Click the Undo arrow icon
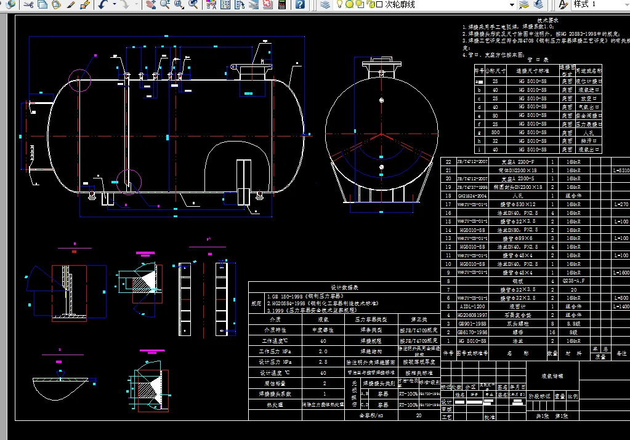This screenshot has height=440, width=630. coord(103,4)
